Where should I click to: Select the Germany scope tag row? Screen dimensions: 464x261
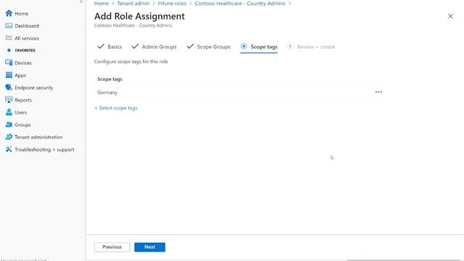click(x=239, y=92)
